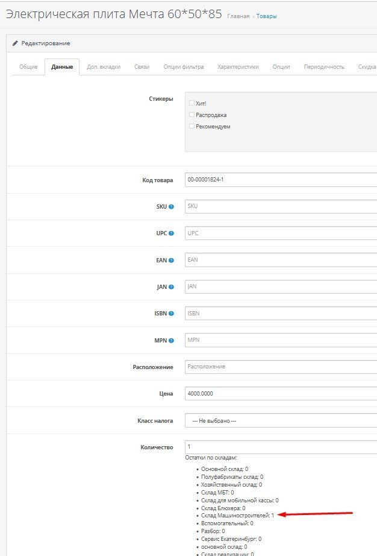Open the Опции фильтра tab
377x556 pixels.
tap(183, 67)
